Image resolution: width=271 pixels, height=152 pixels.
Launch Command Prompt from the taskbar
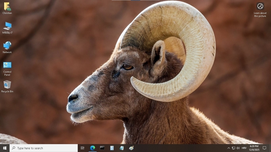pyautogui.click(x=102, y=148)
